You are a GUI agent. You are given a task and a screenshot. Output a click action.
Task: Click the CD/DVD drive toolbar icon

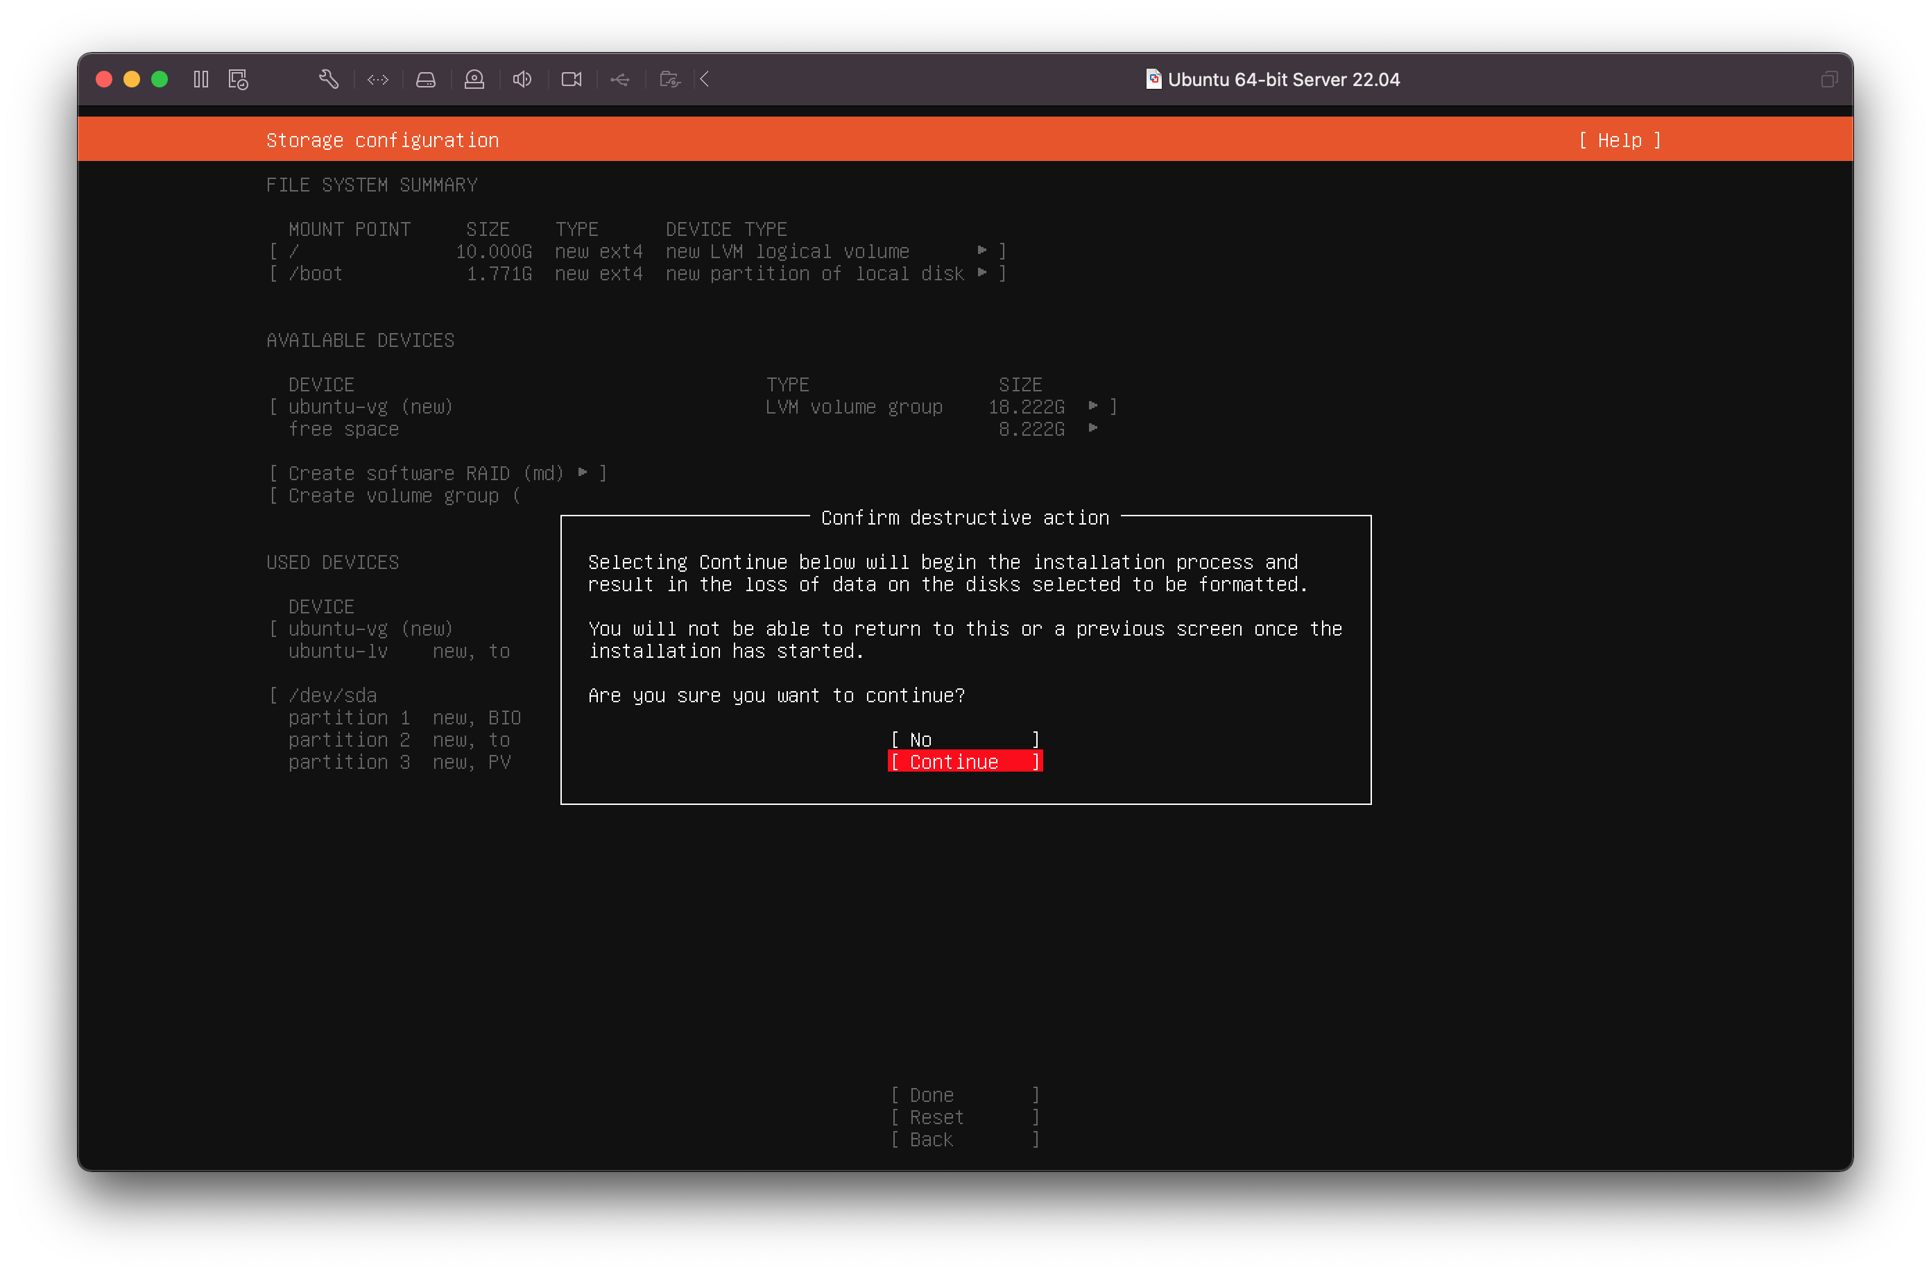pos(474,79)
